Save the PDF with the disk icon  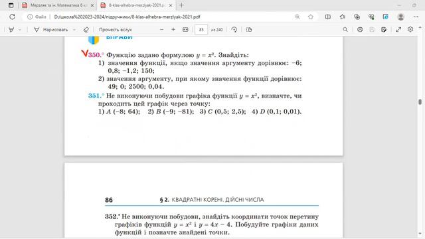tap(372, 29)
